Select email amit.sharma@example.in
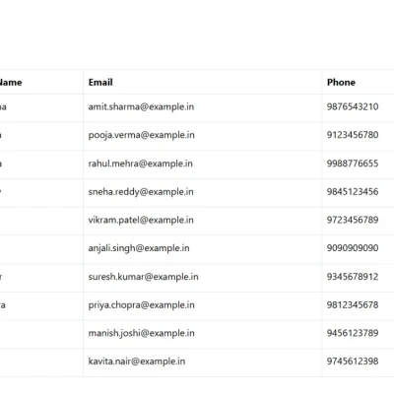 click(141, 107)
